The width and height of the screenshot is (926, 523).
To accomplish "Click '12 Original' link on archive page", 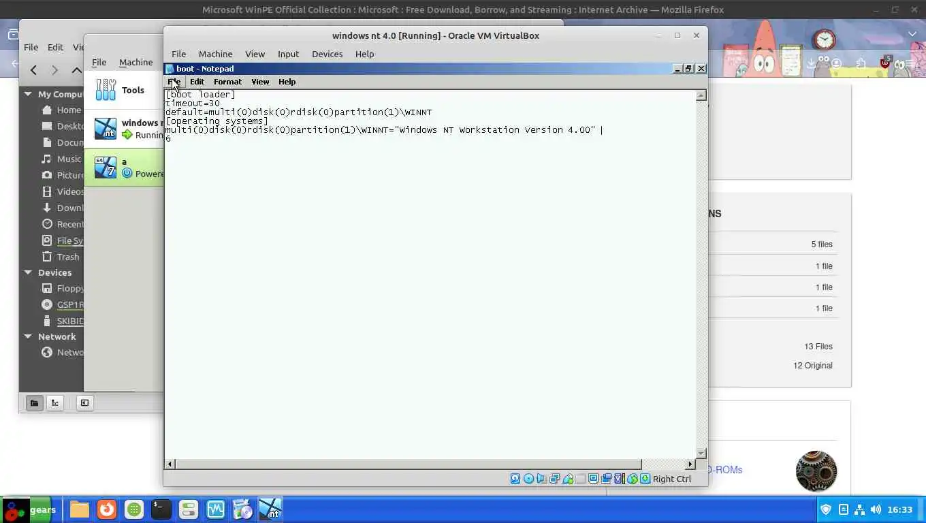I will 813,365.
